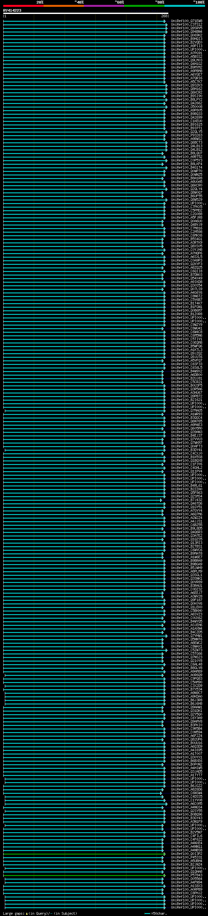
Task: Select the UniRef100_Q1GY51 label
Action: 187,507
